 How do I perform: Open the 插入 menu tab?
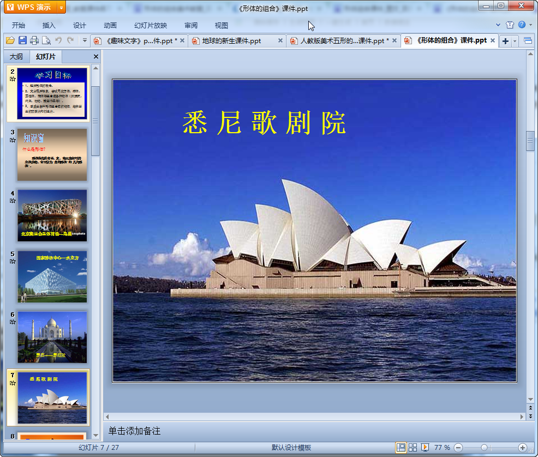[x=49, y=25]
